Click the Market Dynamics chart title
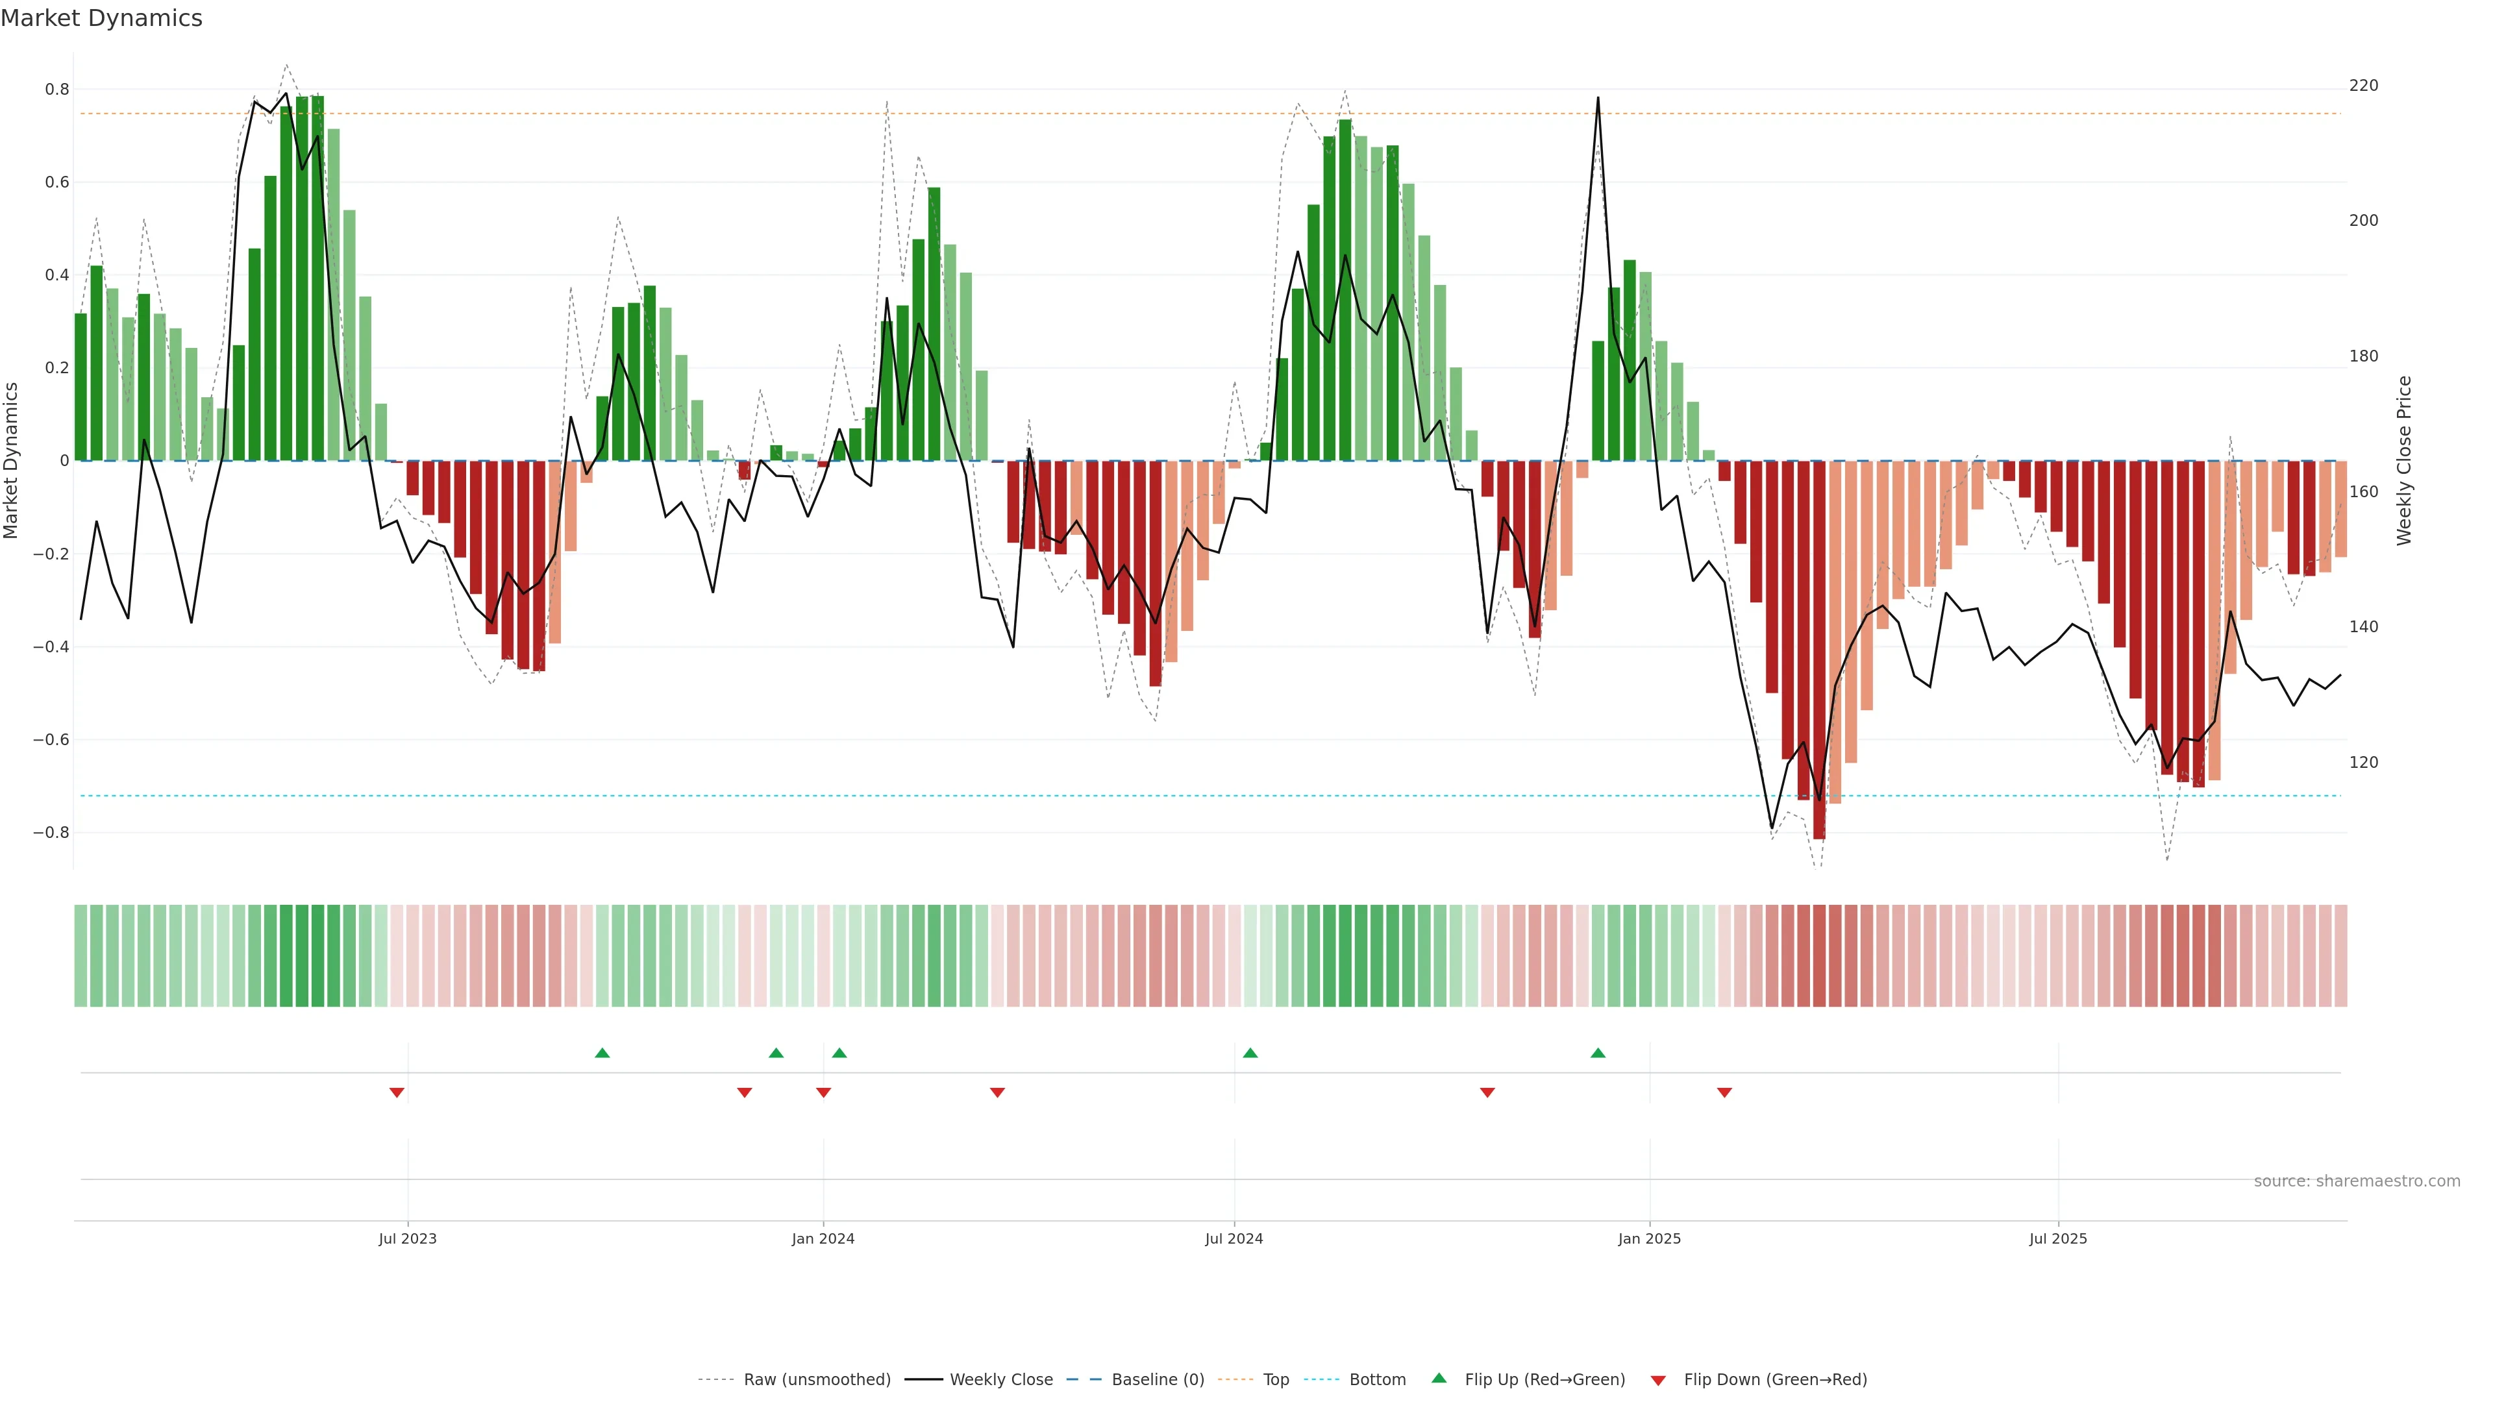The width and height of the screenshot is (2493, 1402). click(102, 18)
